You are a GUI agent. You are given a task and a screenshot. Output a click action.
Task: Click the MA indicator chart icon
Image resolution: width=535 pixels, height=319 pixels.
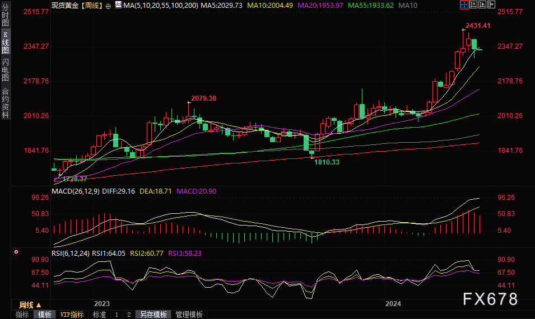coord(118,4)
